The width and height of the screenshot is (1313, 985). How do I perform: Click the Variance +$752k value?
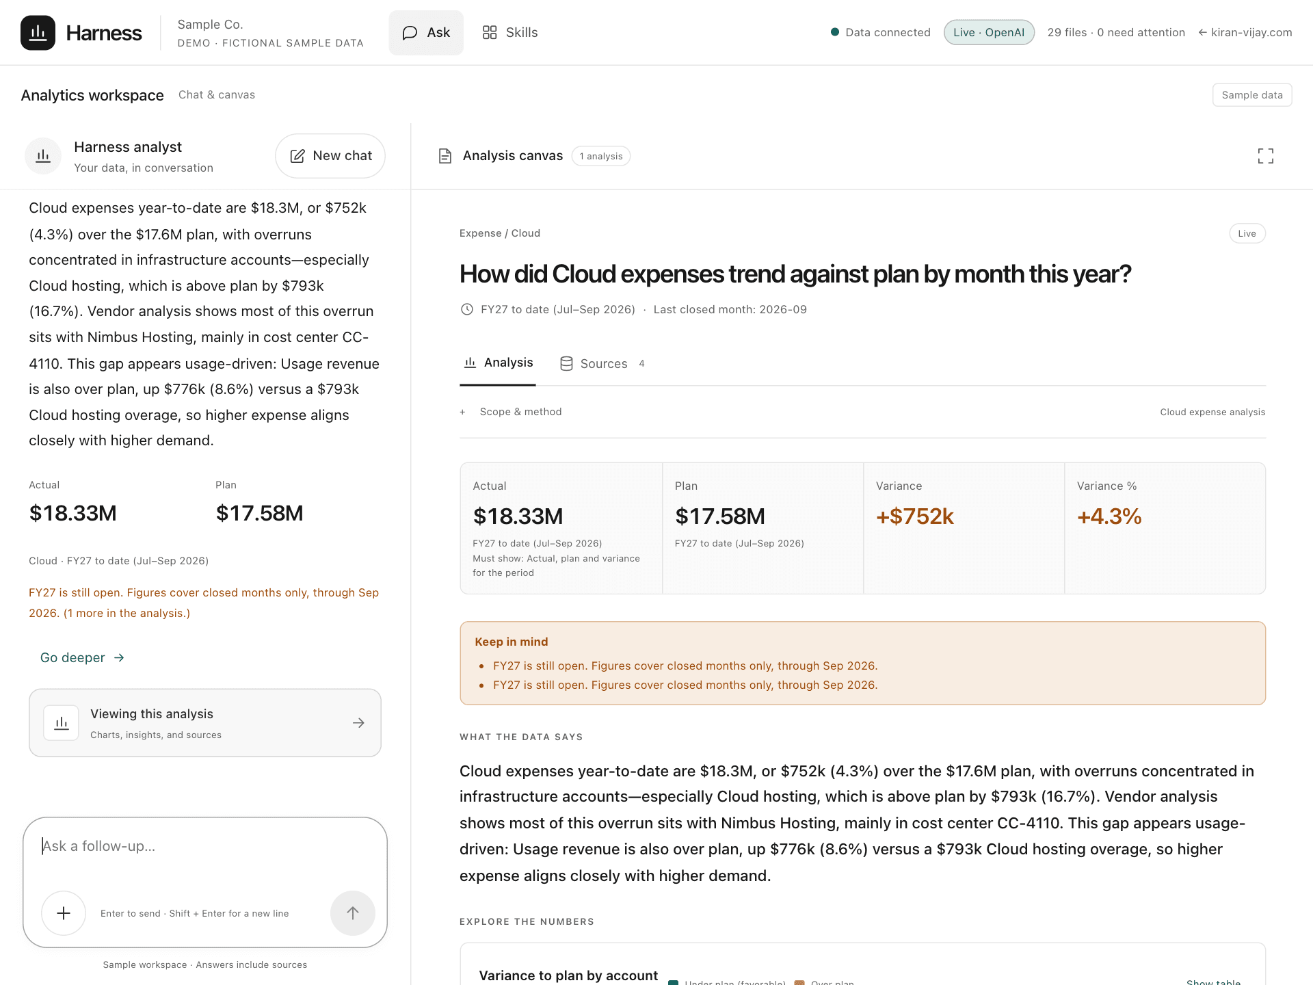click(915, 516)
